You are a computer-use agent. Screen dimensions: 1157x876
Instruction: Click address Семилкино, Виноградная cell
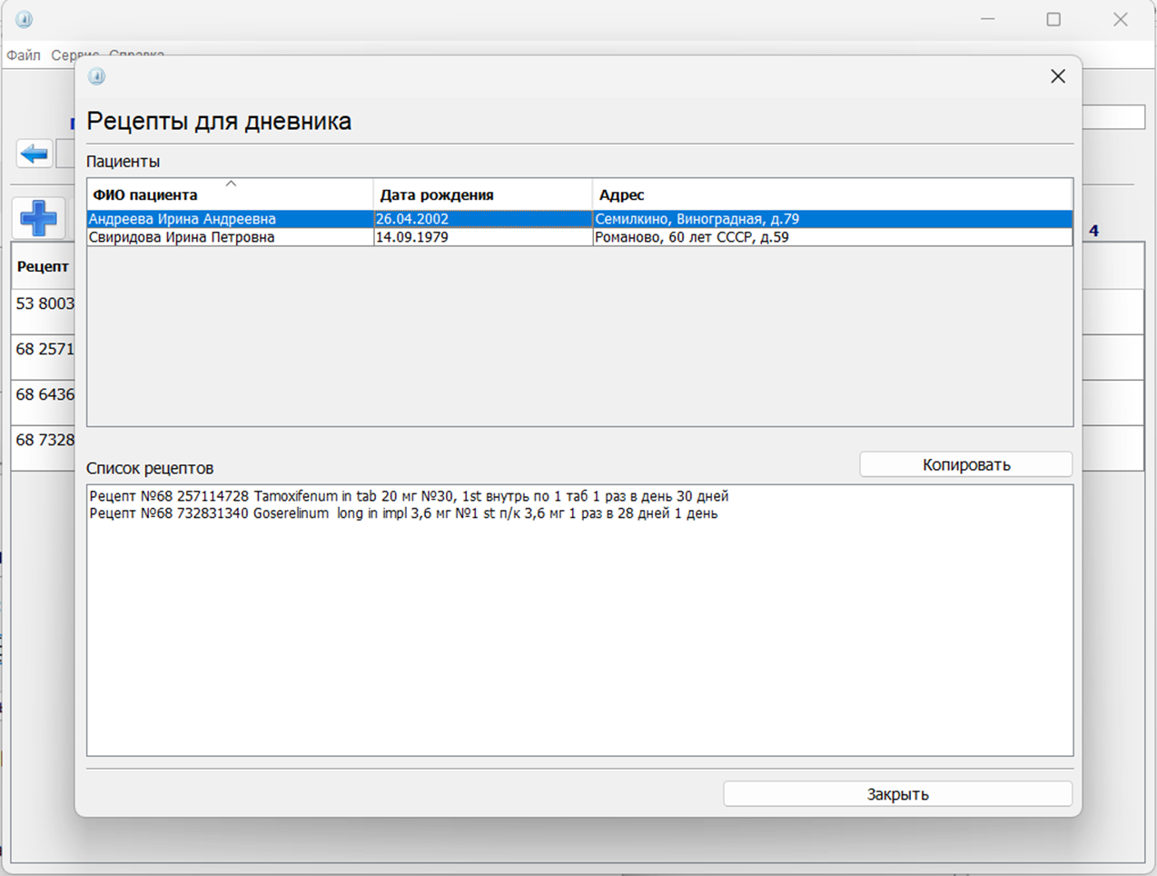(x=697, y=219)
